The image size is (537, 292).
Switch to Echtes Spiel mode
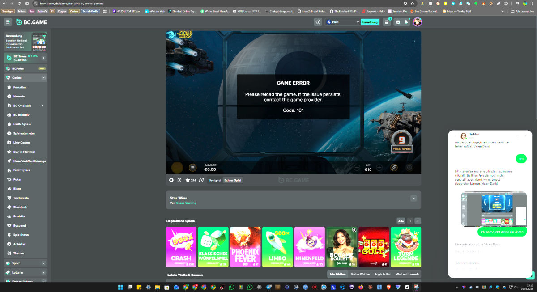[233, 180]
